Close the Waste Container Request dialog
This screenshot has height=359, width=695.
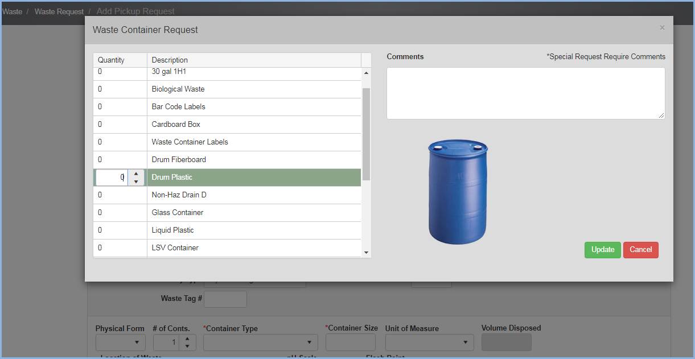click(x=661, y=27)
